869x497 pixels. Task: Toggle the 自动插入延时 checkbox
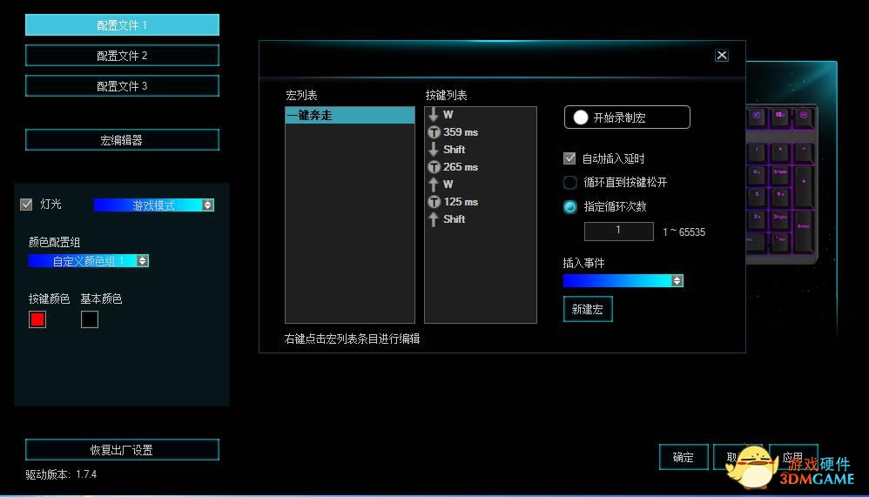(570, 158)
